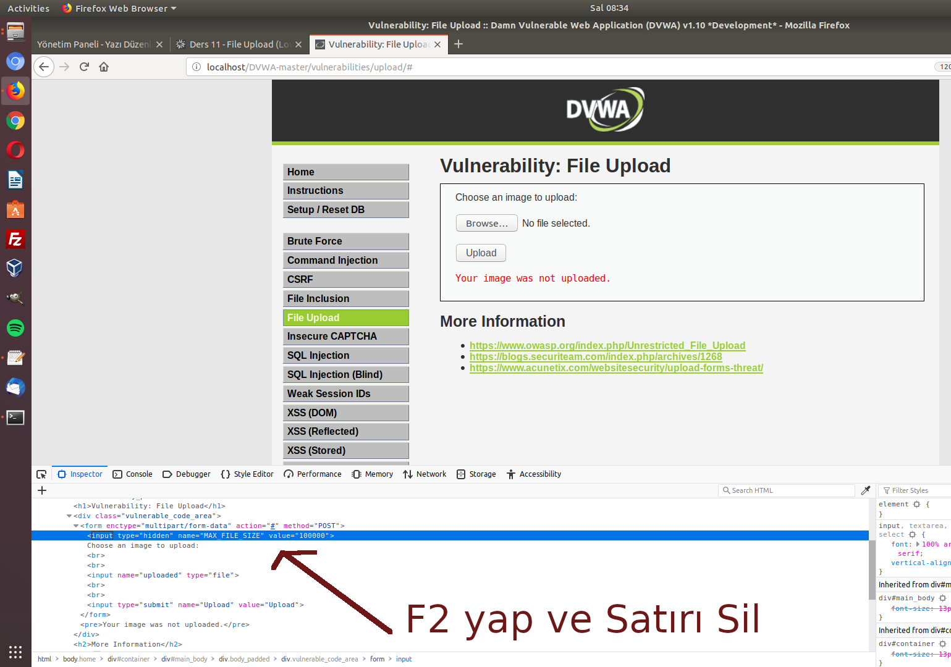
Task: Collapse the vulnerable_code_area div node
Action: pos(69,516)
